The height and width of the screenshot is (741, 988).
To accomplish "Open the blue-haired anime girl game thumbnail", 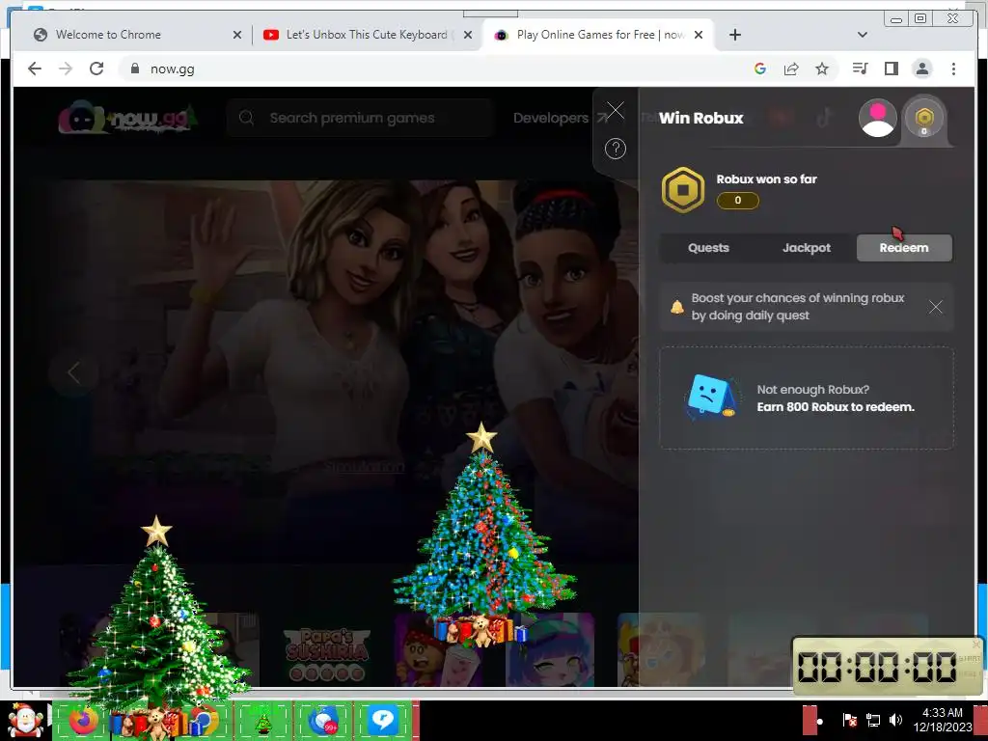I will tap(552, 652).
